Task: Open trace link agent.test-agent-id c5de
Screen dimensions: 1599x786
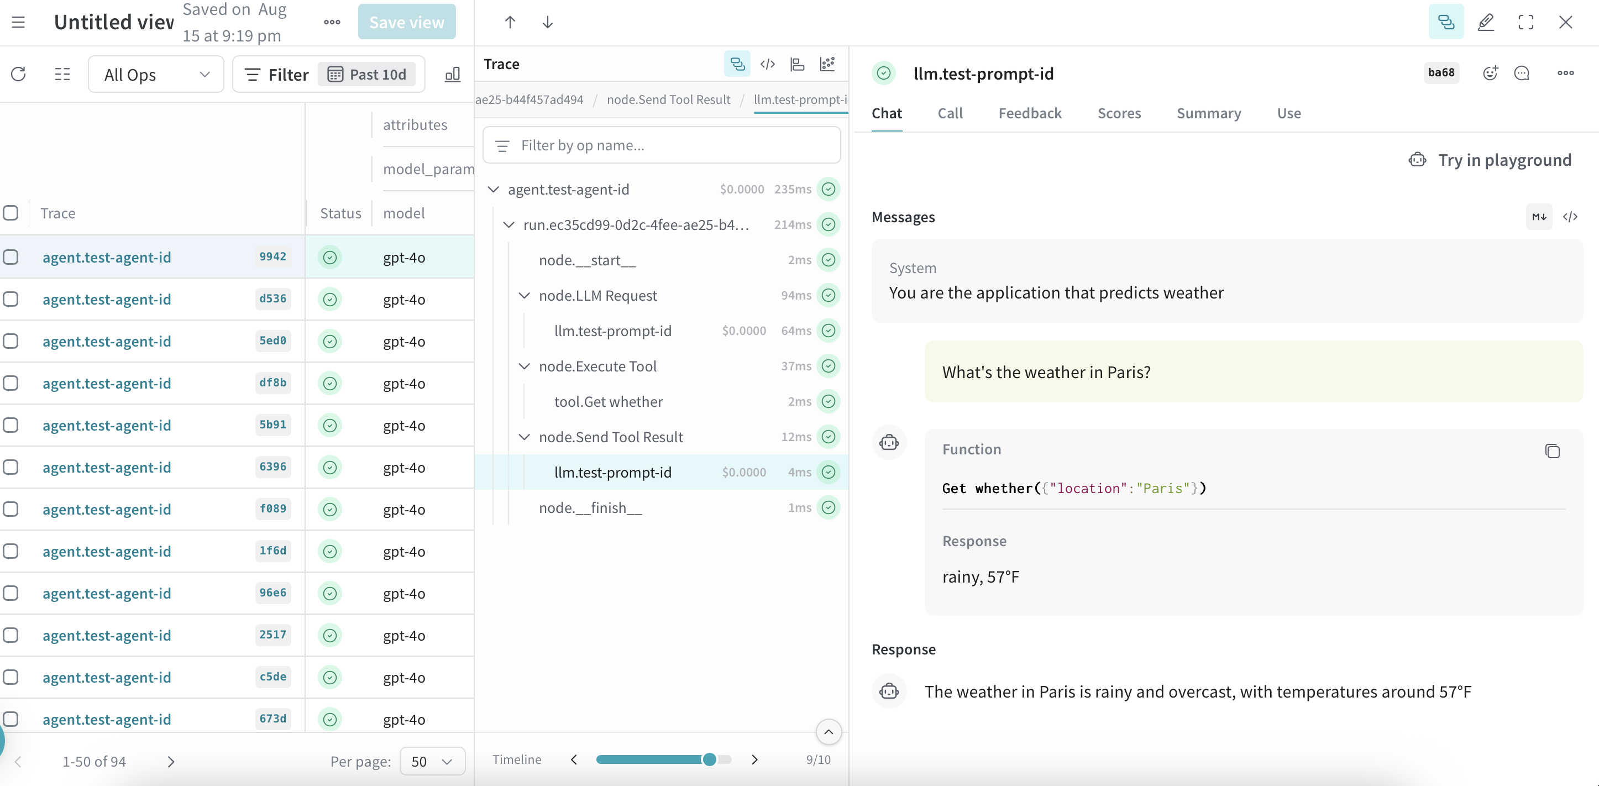Action: [107, 677]
